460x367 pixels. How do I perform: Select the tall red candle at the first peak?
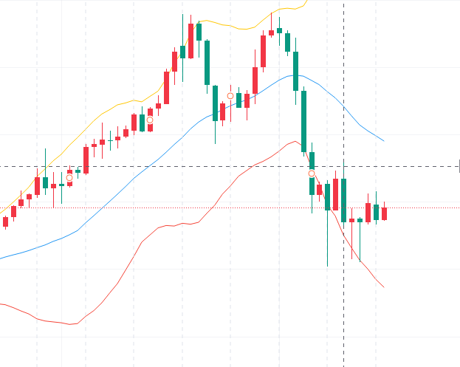[190, 41]
